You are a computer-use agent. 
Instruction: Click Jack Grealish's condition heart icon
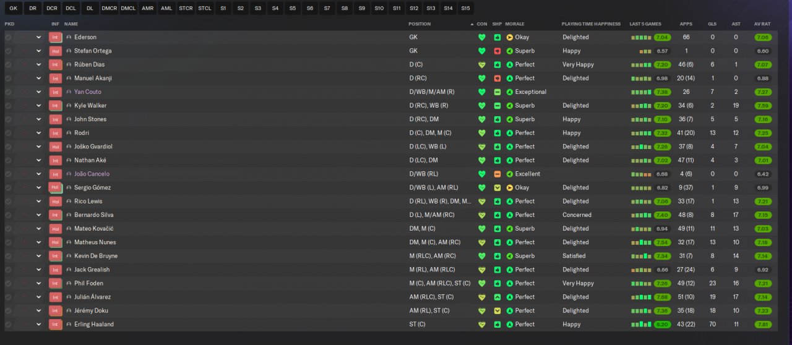(482, 270)
